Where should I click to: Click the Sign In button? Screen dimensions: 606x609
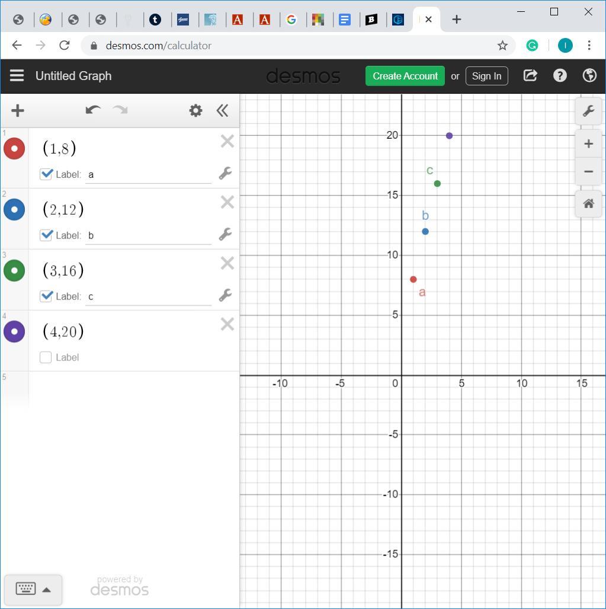486,76
